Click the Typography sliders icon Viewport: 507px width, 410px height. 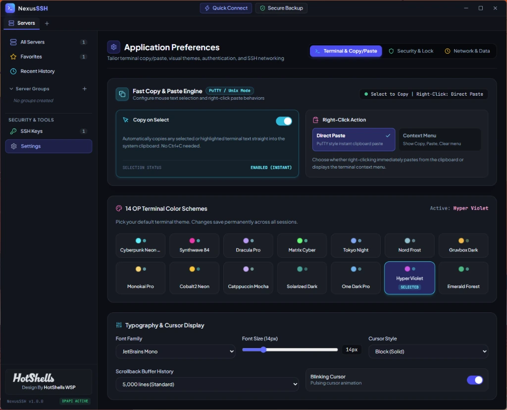click(x=119, y=325)
